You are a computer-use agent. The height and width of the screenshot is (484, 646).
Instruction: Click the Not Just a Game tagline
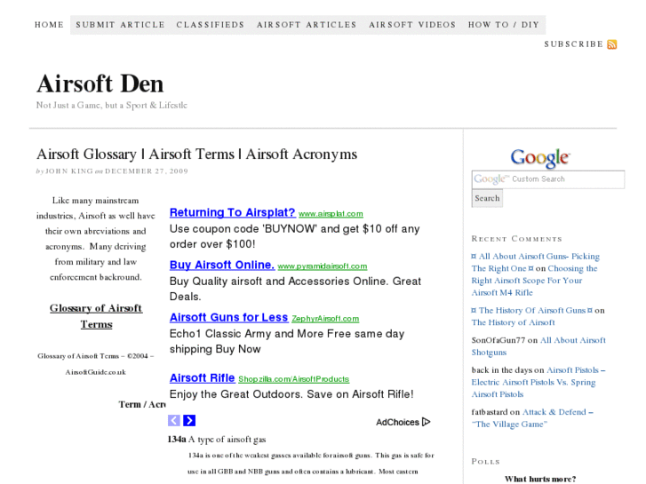112,106
